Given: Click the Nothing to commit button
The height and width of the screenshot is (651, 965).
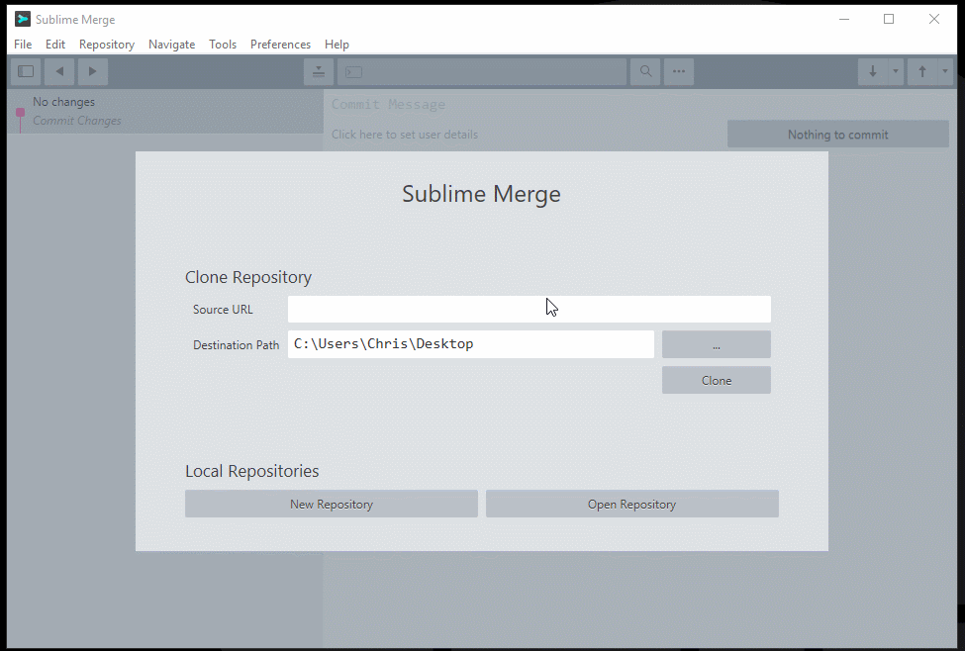Looking at the screenshot, I should click(x=838, y=135).
